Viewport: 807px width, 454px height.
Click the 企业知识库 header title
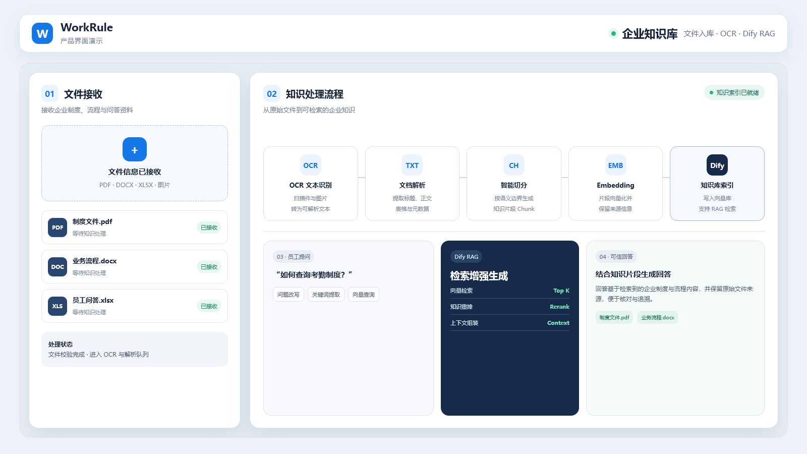(650, 34)
